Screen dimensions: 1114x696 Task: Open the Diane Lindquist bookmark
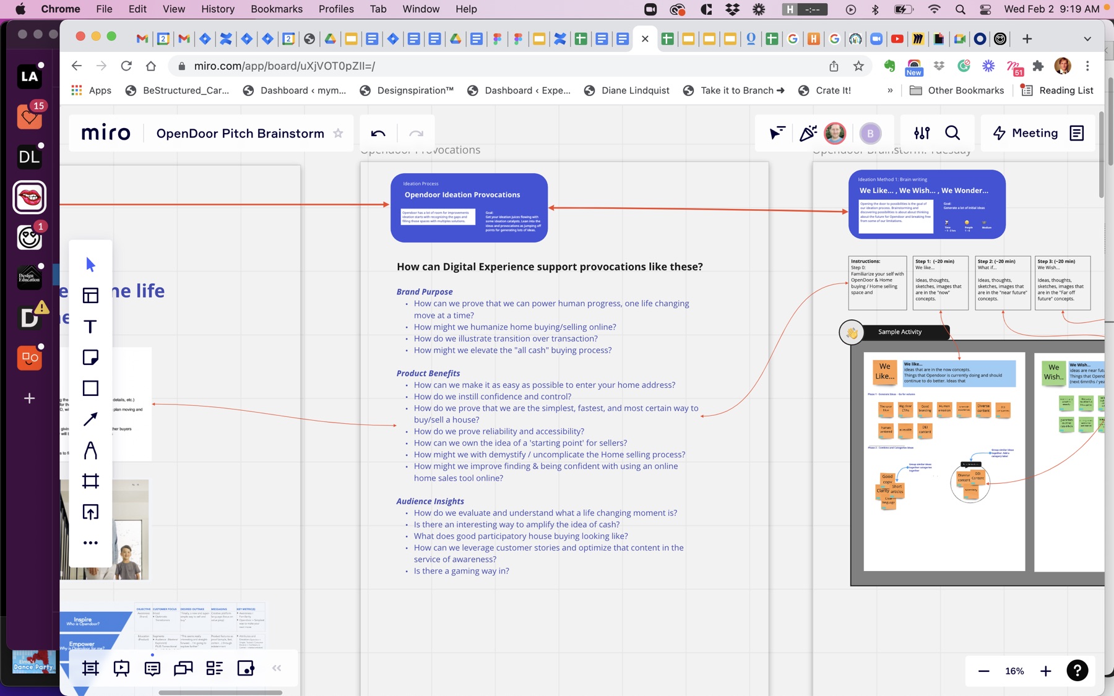tap(626, 90)
